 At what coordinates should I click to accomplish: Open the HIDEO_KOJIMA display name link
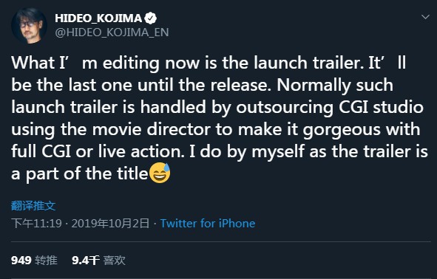98,18
